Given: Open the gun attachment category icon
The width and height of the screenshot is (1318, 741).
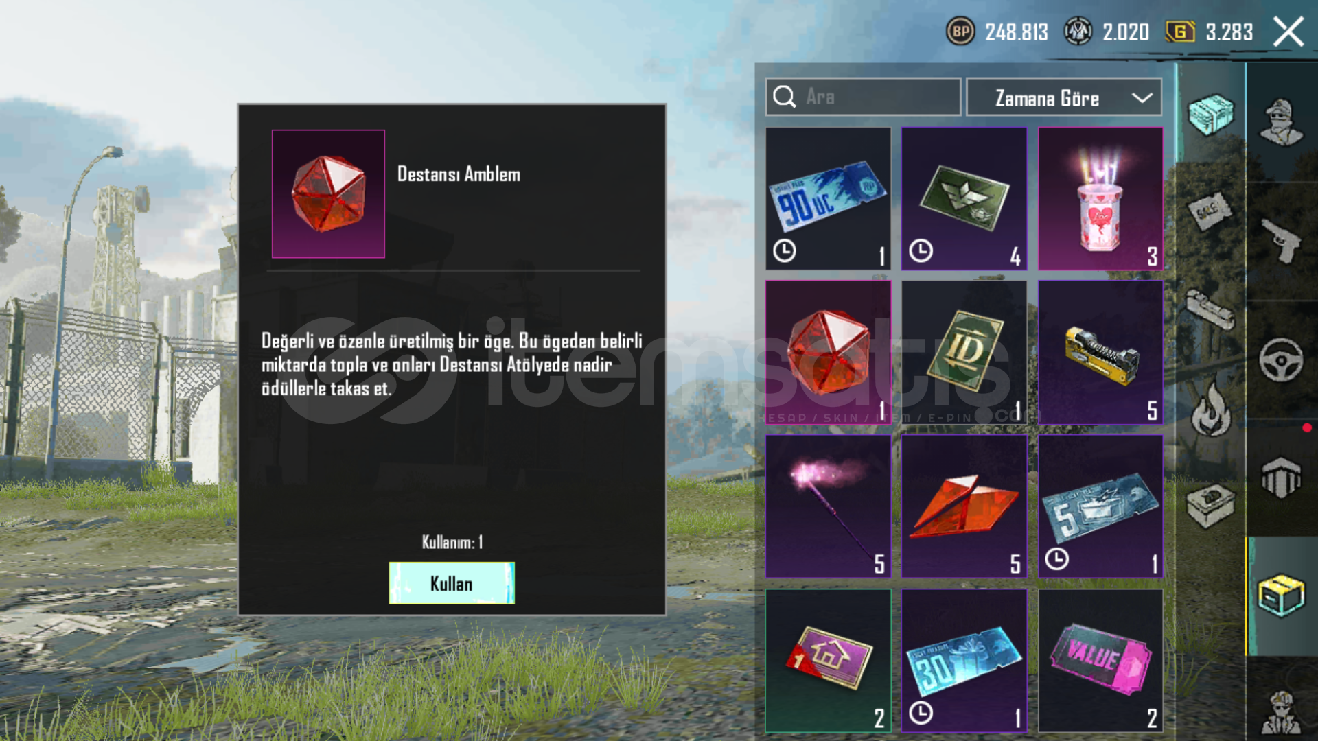Looking at the screenshot, I should click(x=1211, y=310).
